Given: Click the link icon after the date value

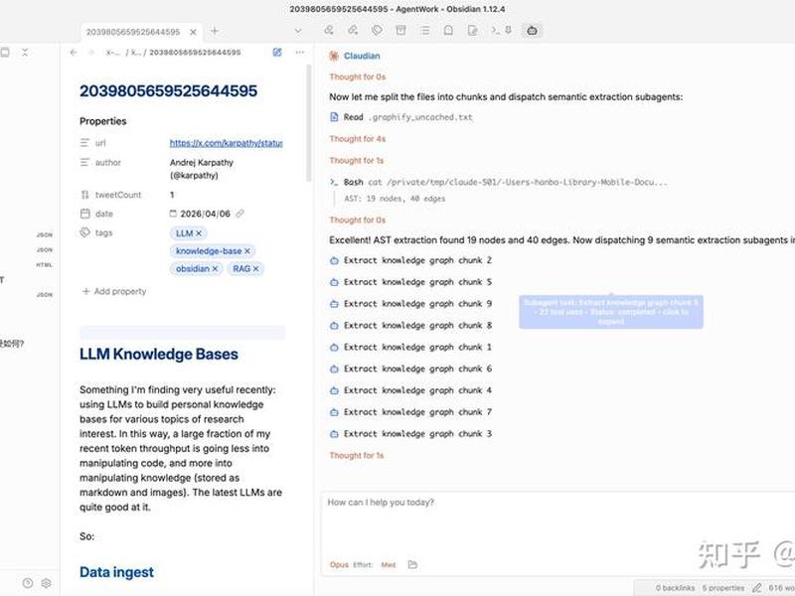Looking at the screenshot, I should pyautogui.click(x=239, y=214).
